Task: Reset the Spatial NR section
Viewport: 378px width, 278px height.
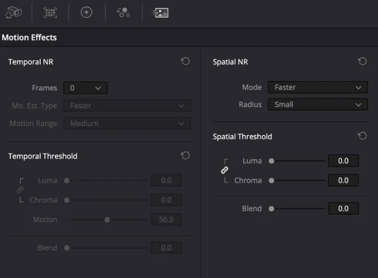Action: [x=362, y=62]
